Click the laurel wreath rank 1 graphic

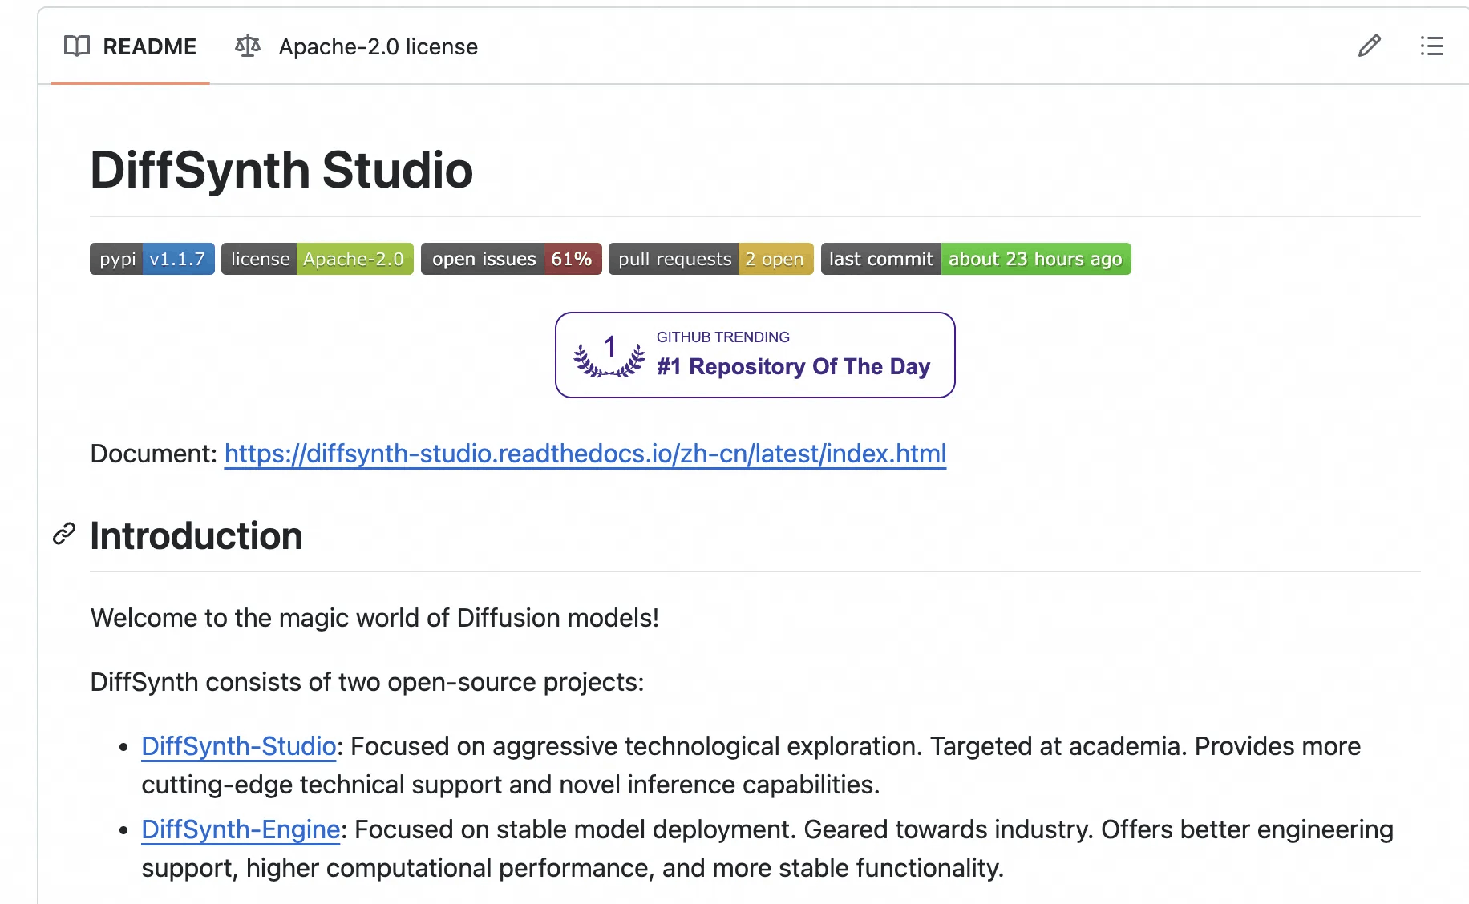pos(609,355)
